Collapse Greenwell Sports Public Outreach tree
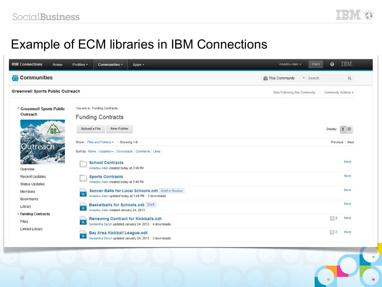Image resolution: width=382 pixels, height=287 pixels. pyautogui.click(x=18, y=108)
